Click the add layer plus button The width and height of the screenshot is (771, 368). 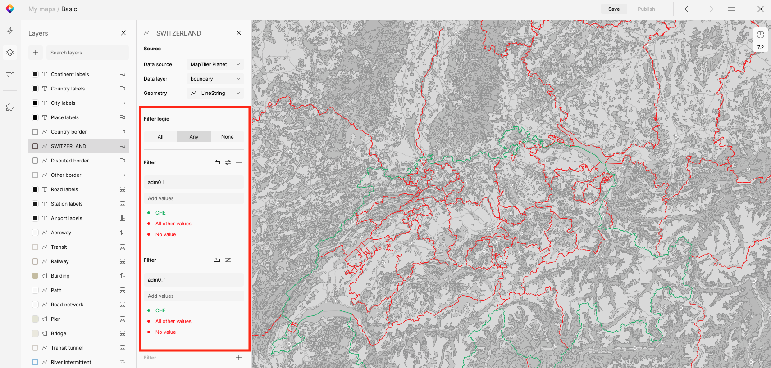[36, 53]
